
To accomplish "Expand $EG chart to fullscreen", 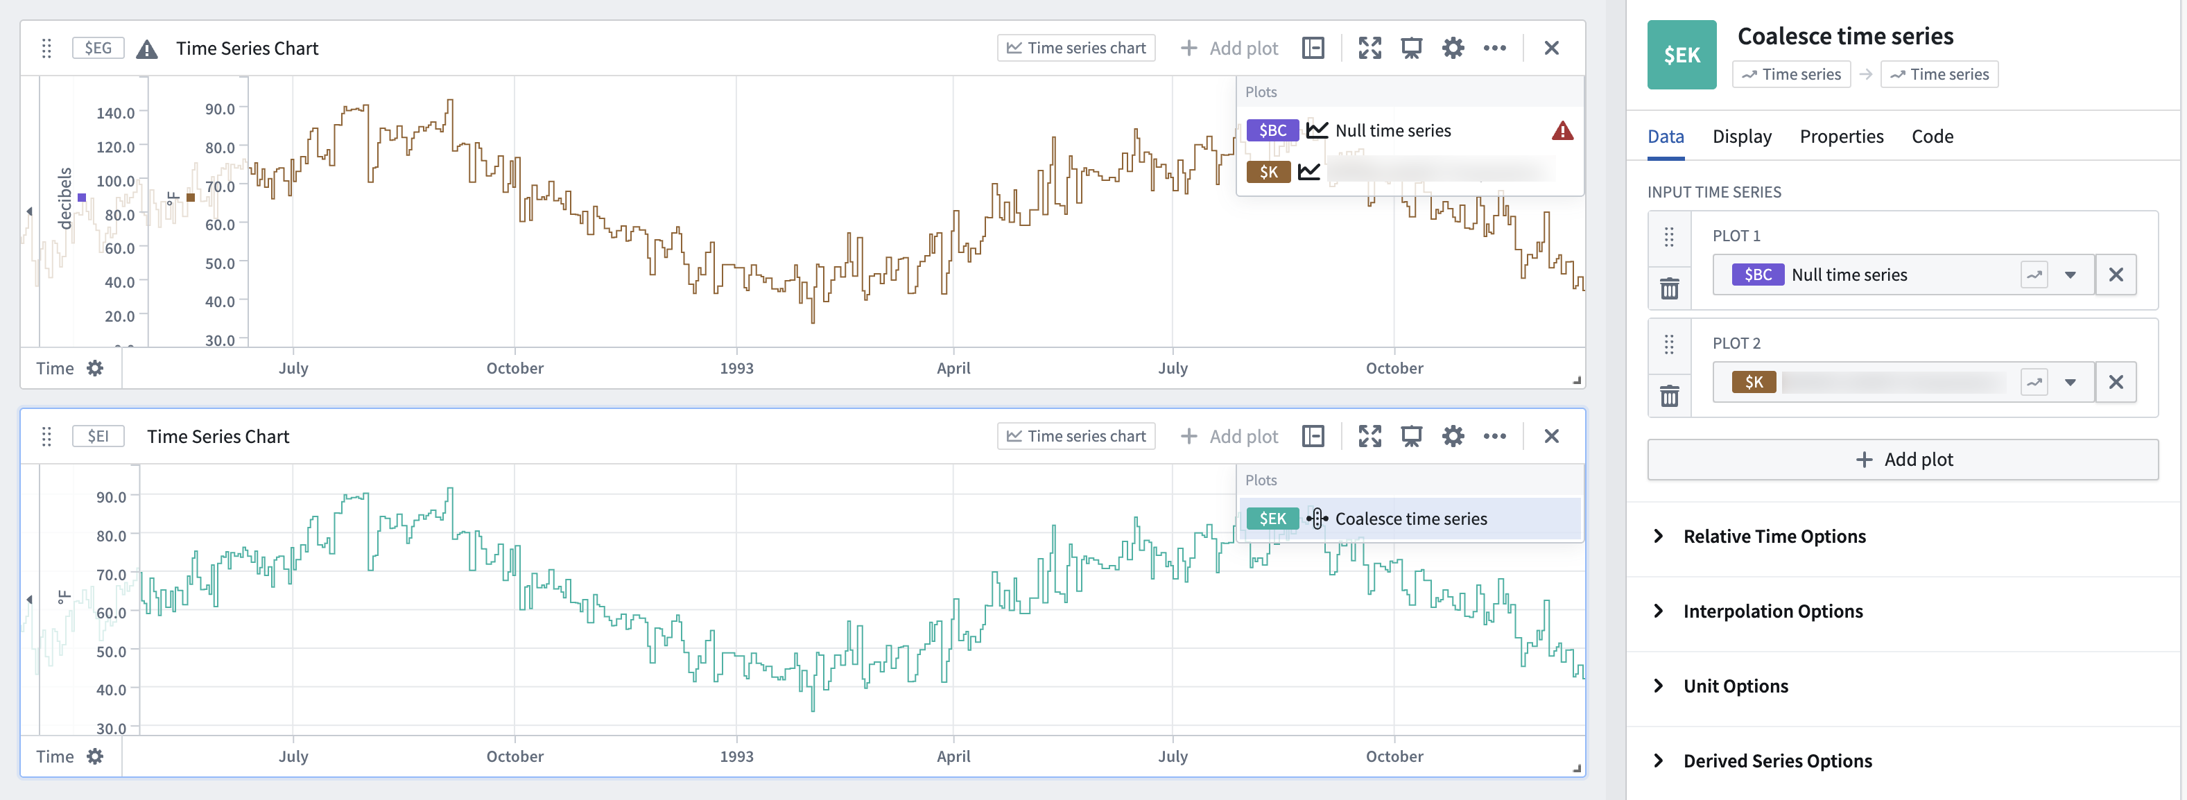I will [x=1369, y=49].
